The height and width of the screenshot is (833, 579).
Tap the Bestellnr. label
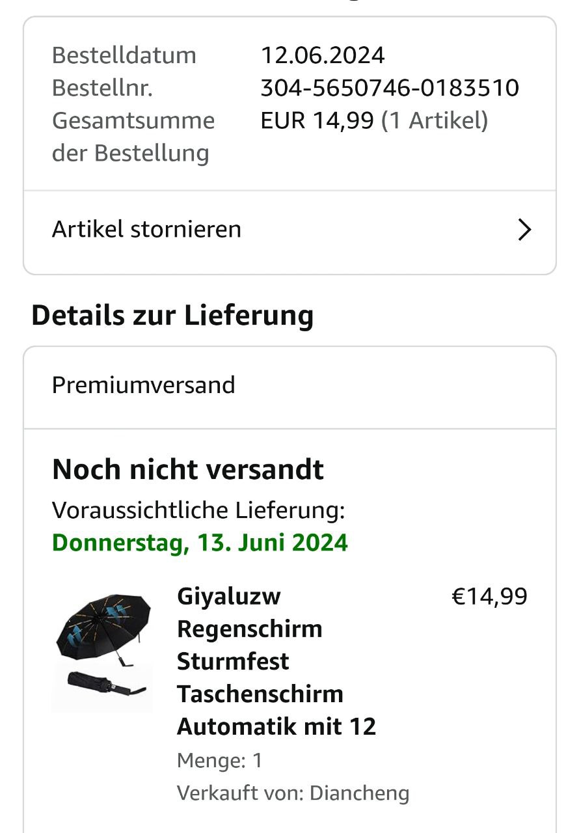(102, 88)
